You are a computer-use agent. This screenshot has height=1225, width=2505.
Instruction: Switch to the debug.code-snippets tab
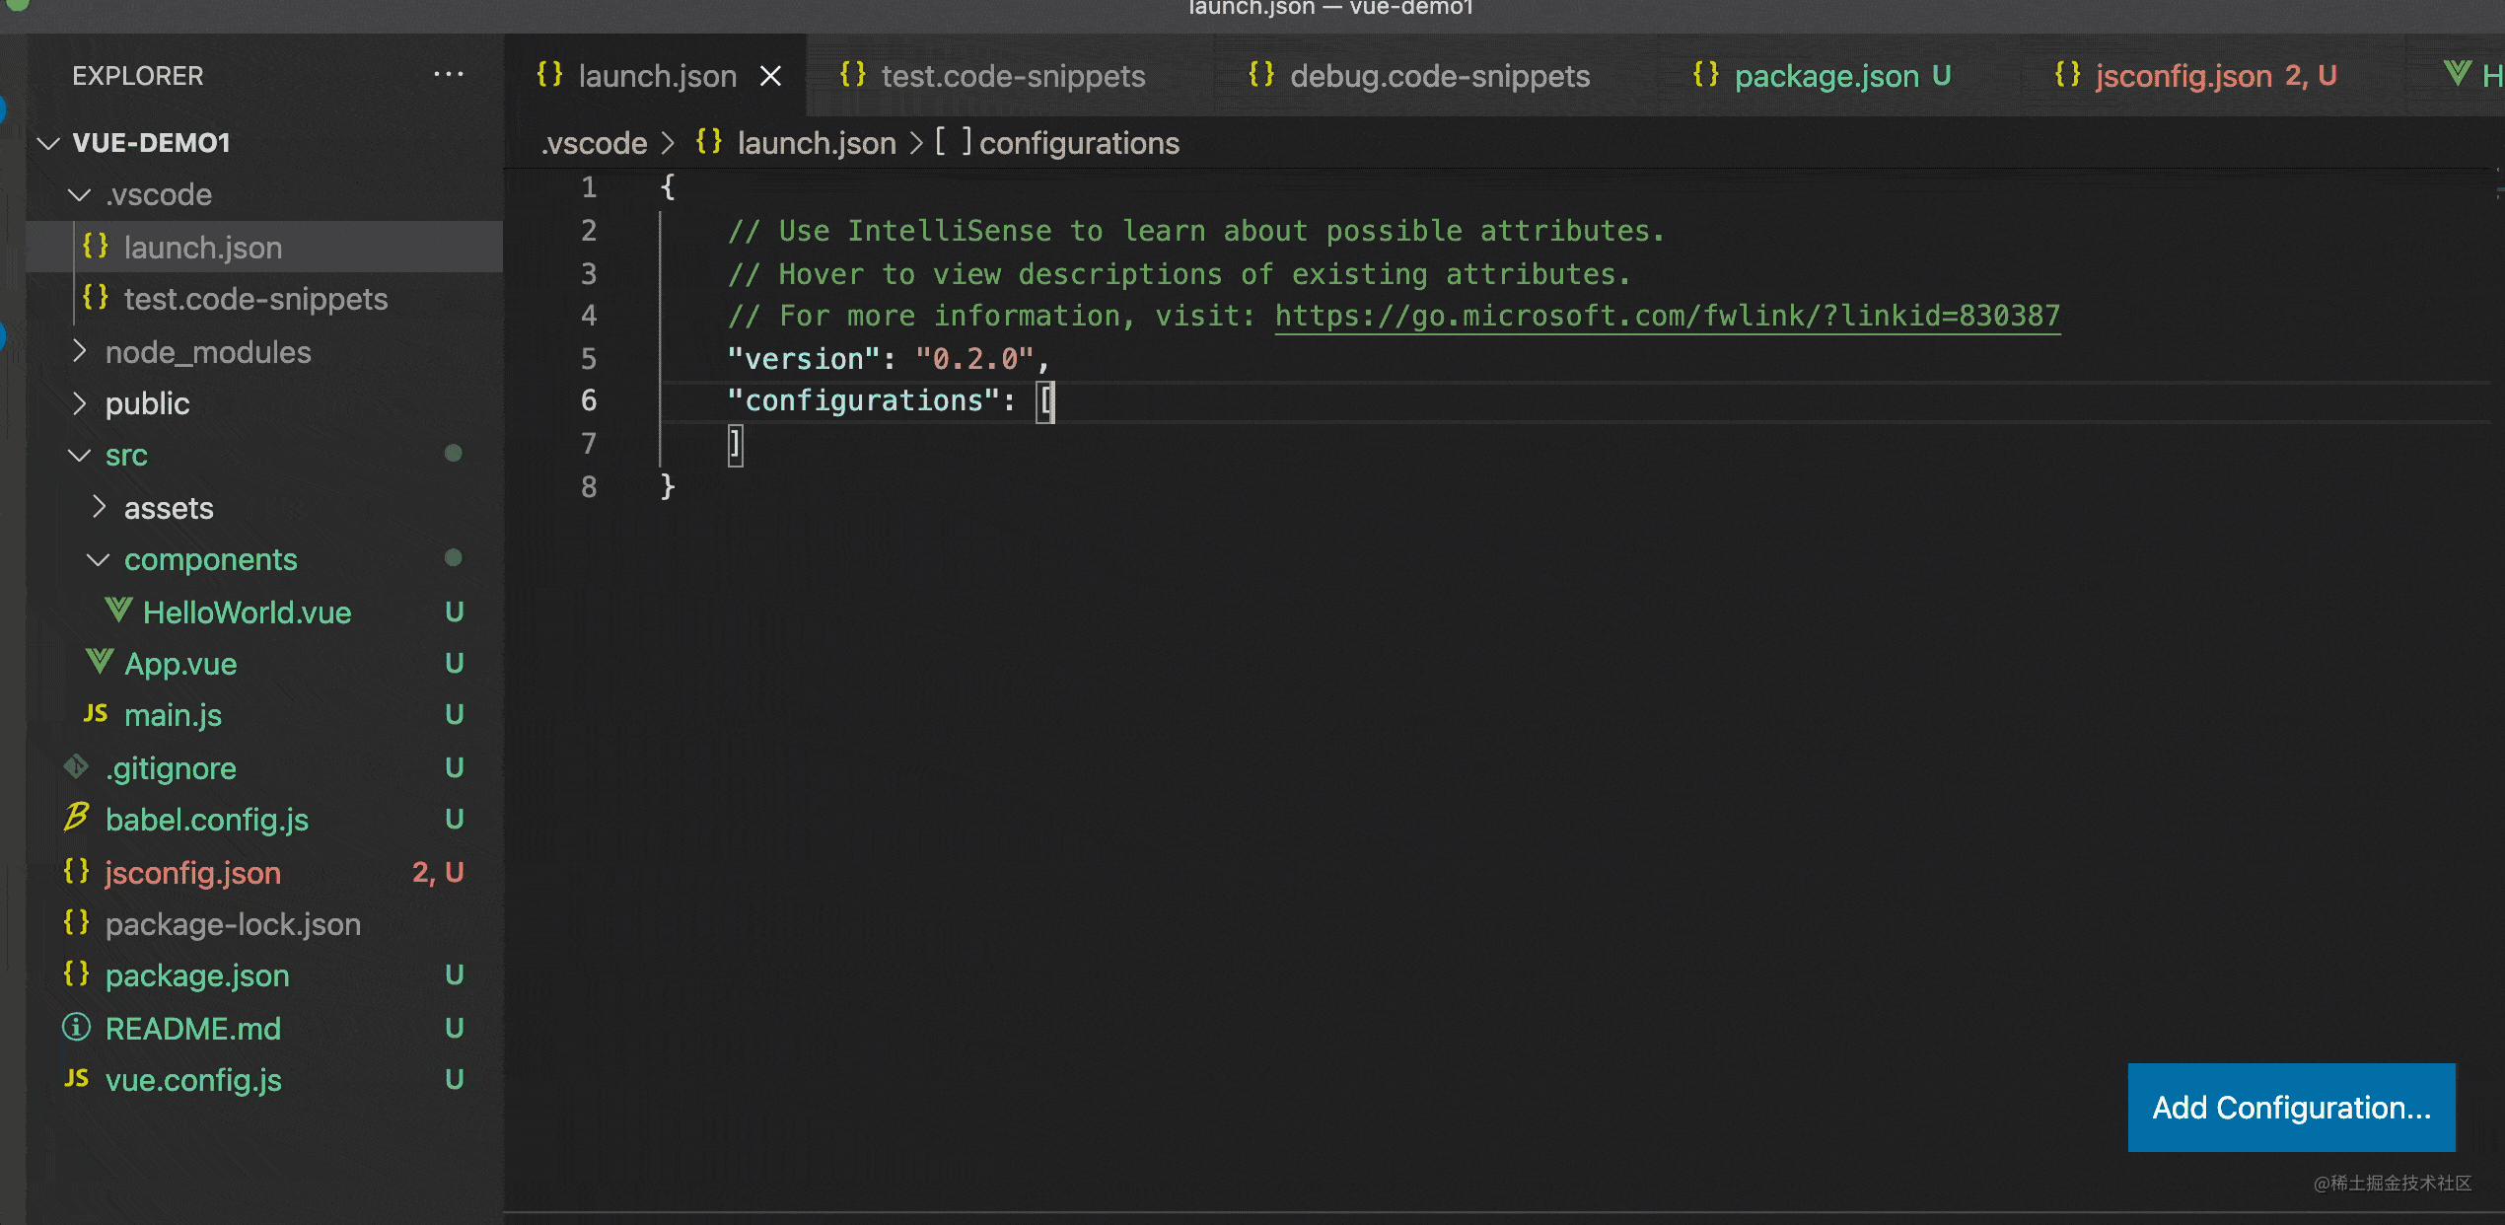[1439, 76]
